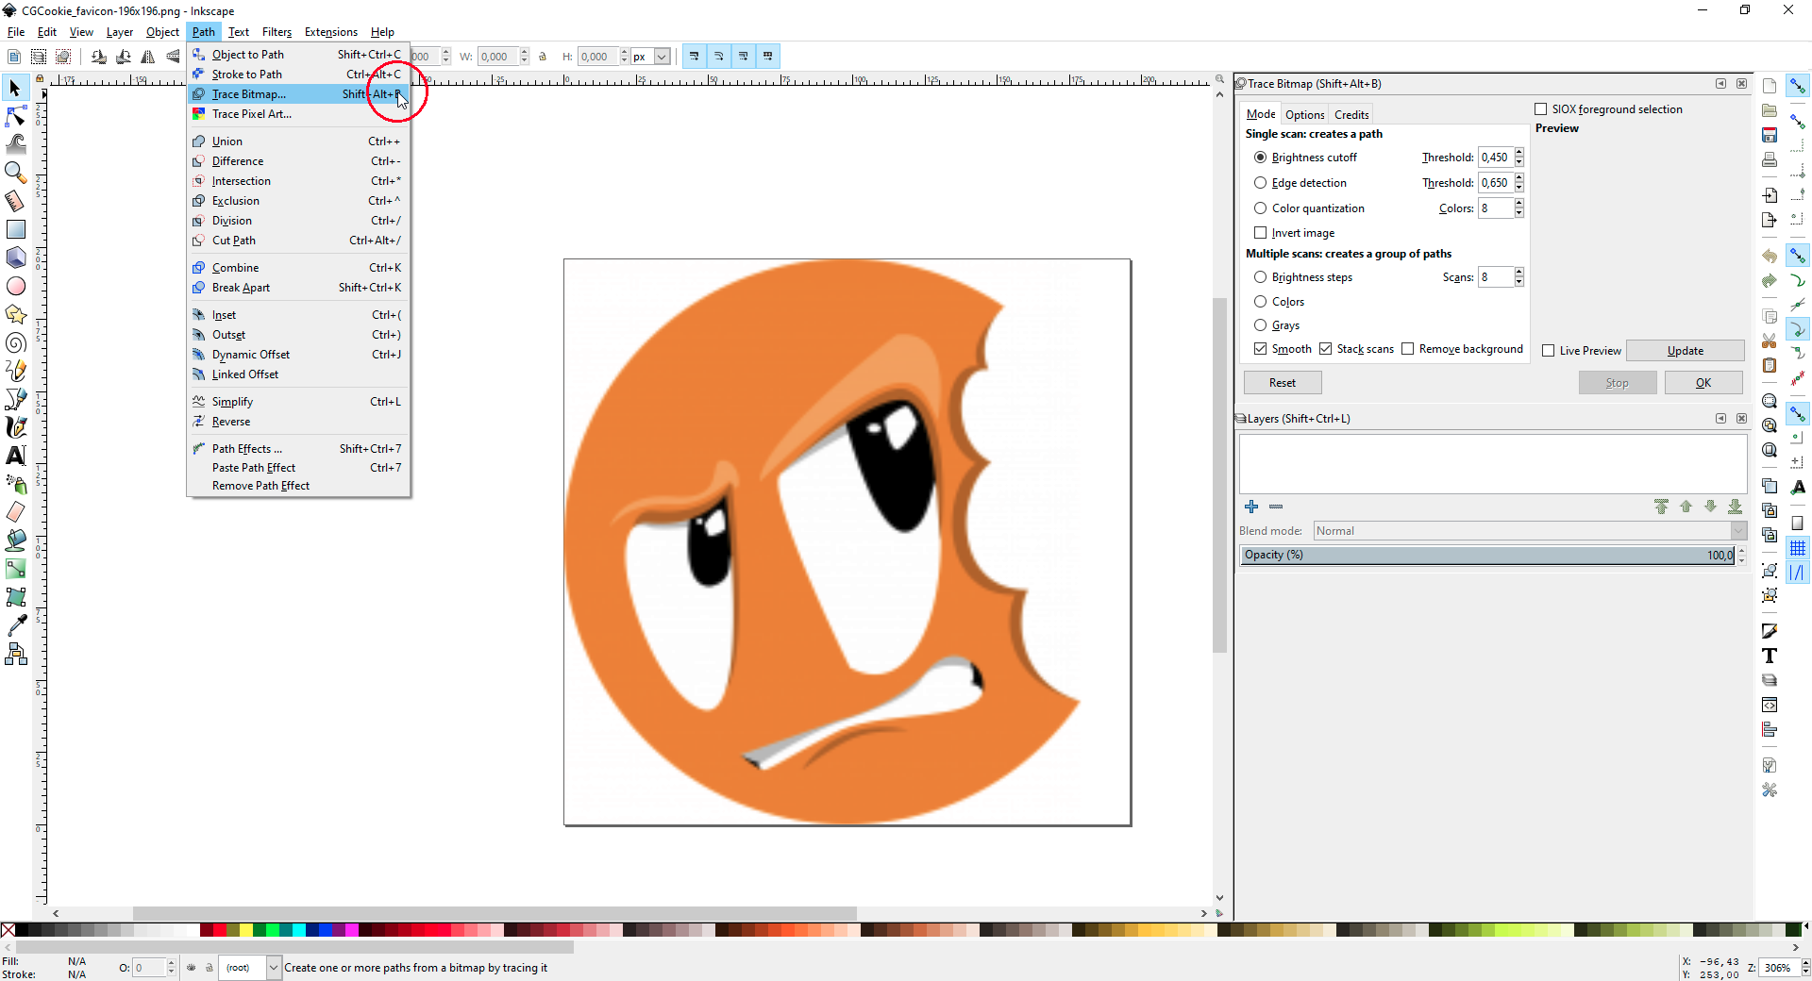The height and width of the screenshot is (981, 1812).
Task: Select the Grays radio button
Action: tap(1260, 325)
